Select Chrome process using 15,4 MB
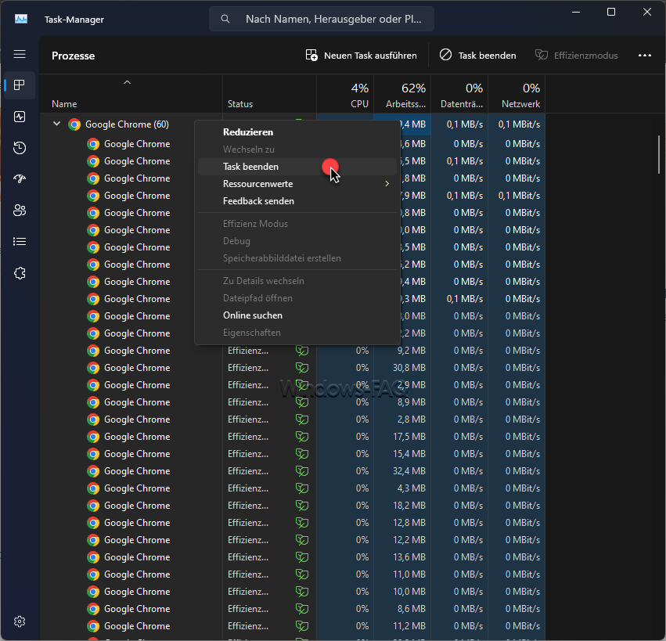The image size is (666, 641). (293, 454)
